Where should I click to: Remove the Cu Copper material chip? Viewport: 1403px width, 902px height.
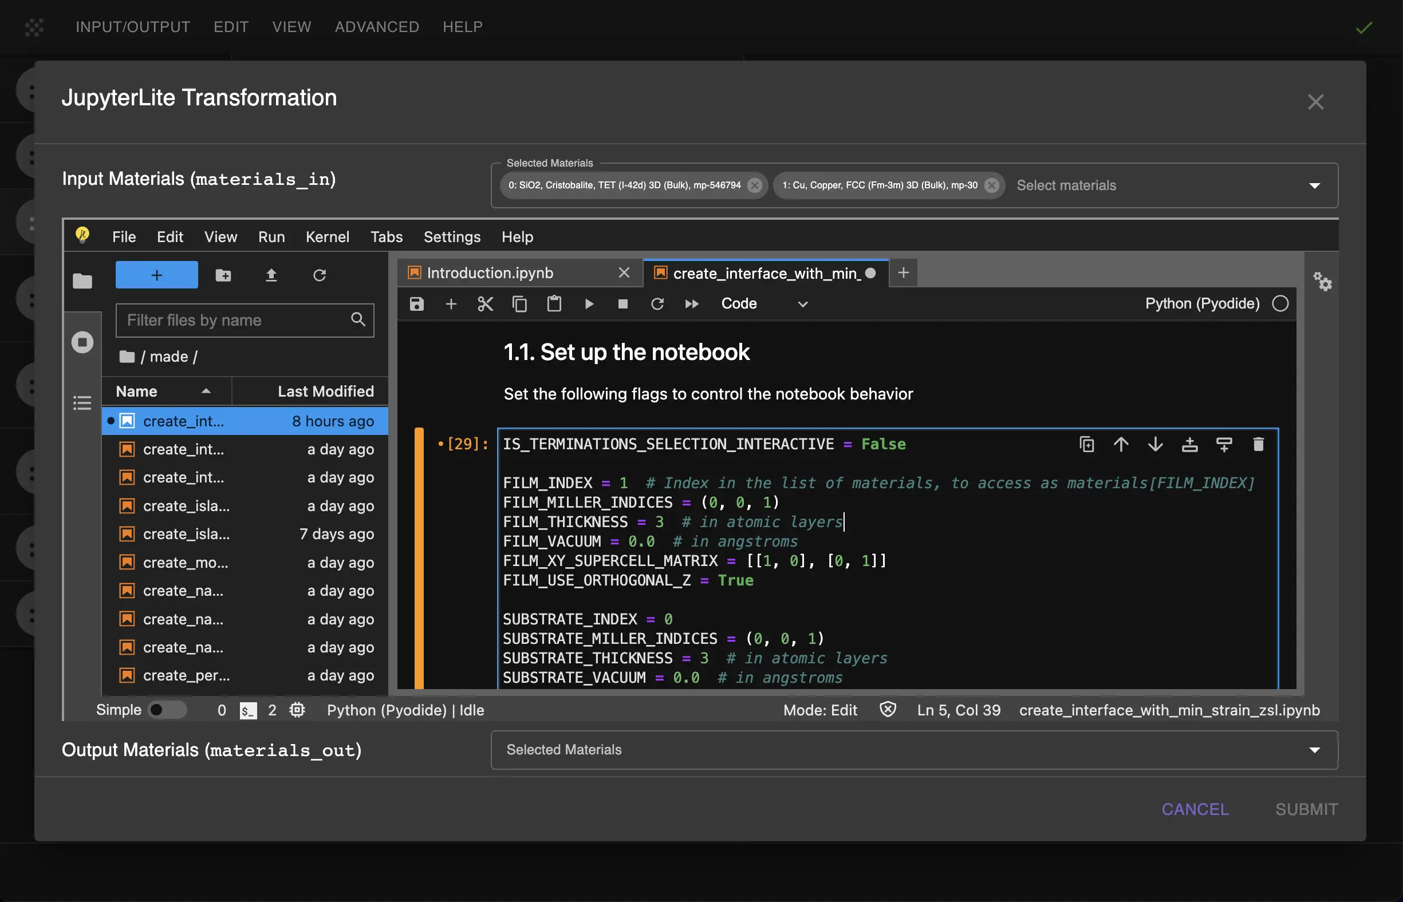(x=992, y=185)
